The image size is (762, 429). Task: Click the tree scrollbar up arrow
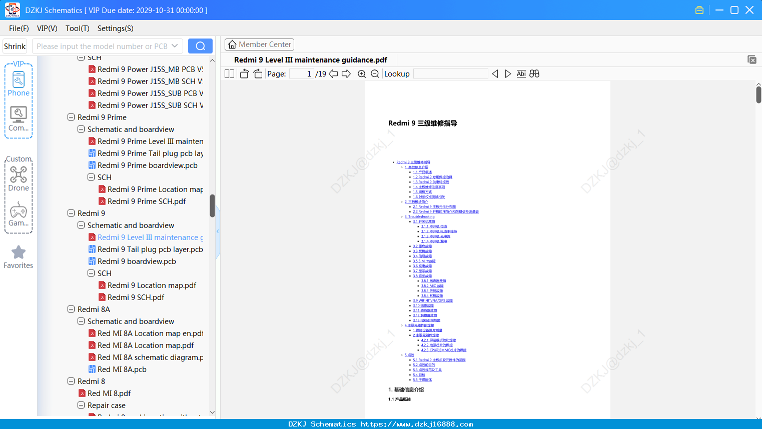coord(212,60)
